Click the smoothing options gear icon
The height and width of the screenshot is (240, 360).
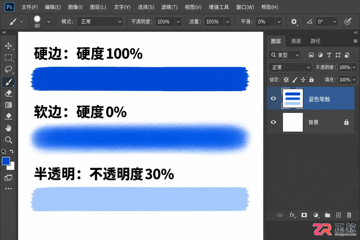tap(294, 22)
